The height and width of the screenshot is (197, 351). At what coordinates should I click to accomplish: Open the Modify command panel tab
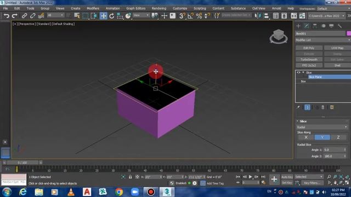[x=307, y=26]
